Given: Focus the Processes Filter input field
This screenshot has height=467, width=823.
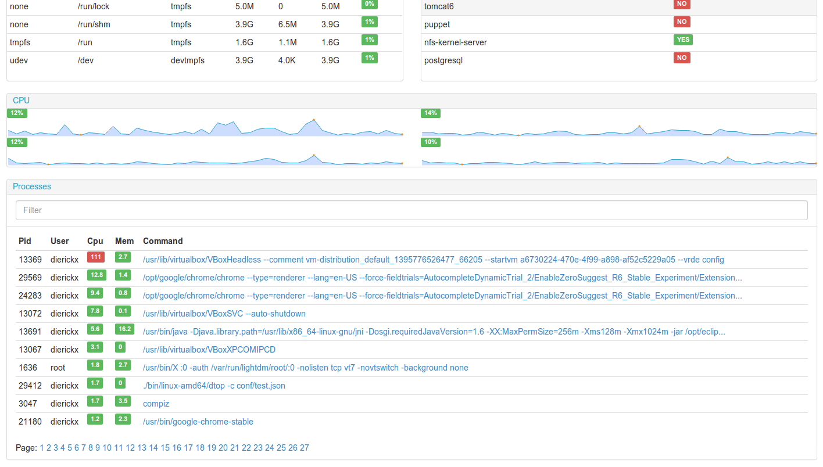Looking at the screenshot, I should (412, 210).
